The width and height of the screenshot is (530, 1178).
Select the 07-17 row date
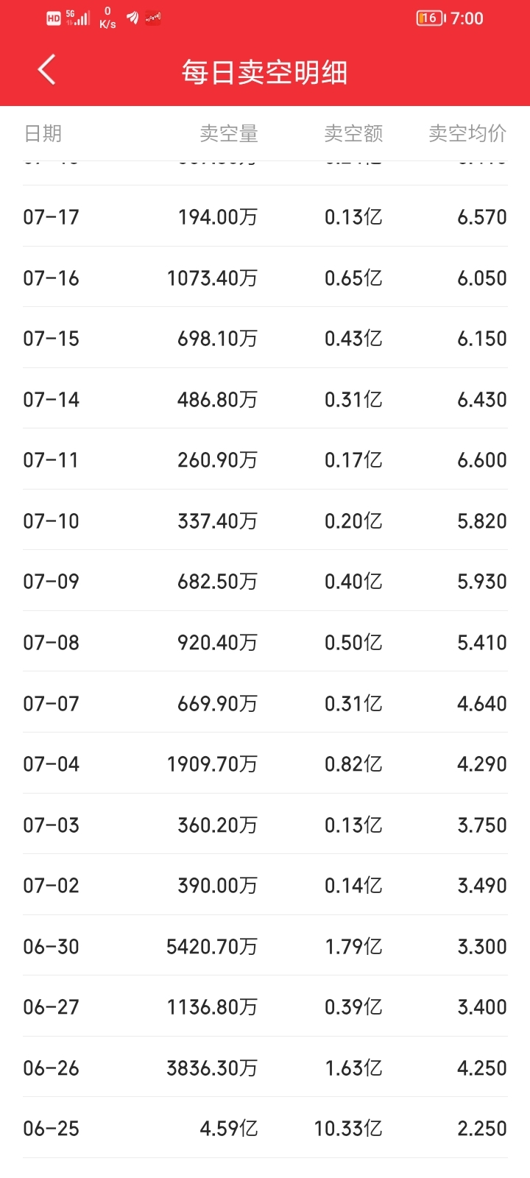pos(51,217)
